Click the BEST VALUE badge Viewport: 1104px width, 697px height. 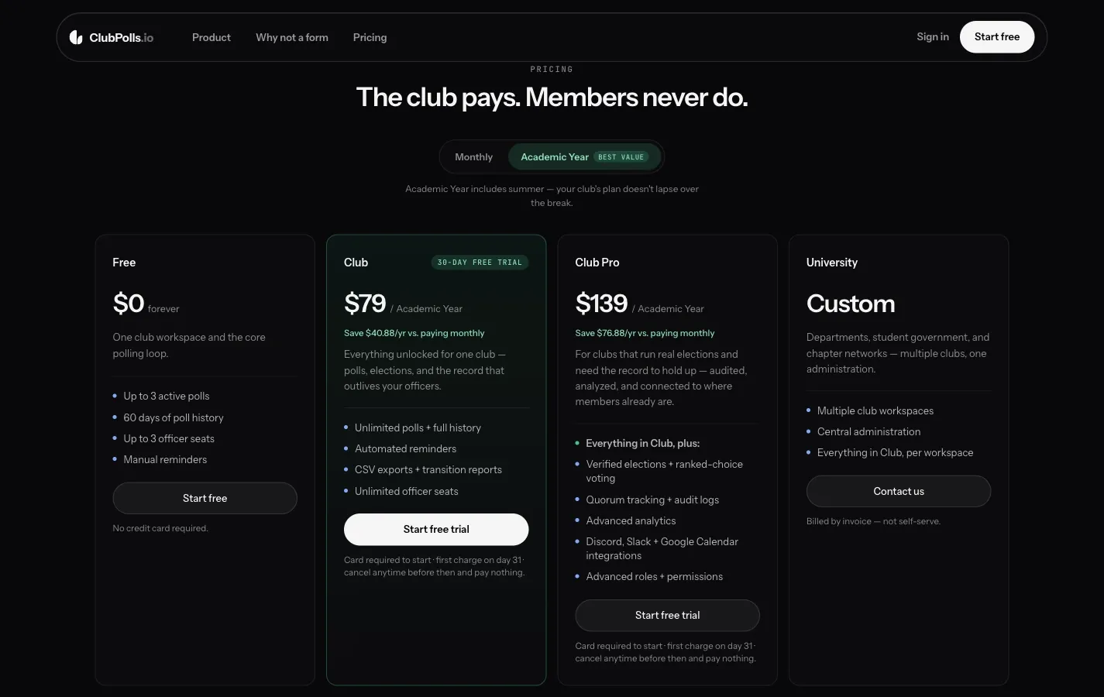tap(621, 157)
